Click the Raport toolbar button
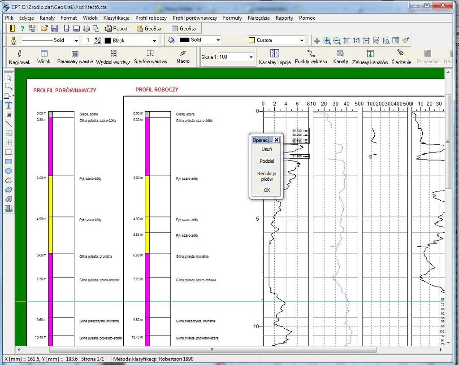The image size is (459, 365). pos(116,28)
